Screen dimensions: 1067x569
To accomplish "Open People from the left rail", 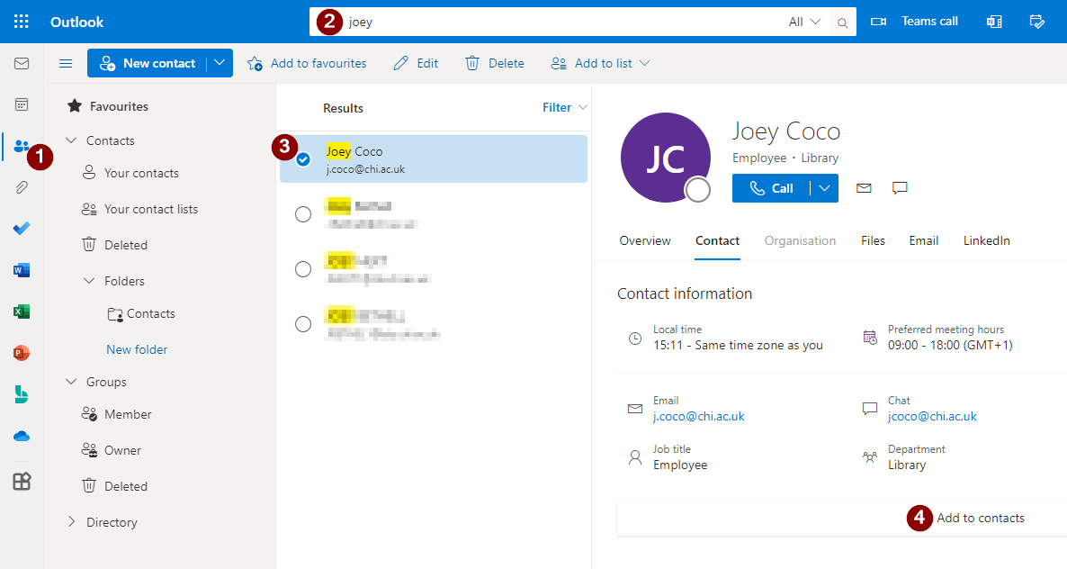I will tap(21, 147).
